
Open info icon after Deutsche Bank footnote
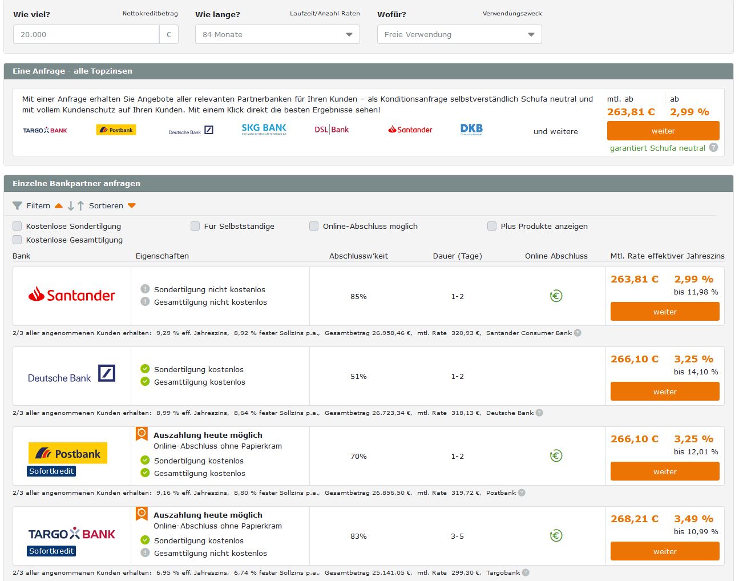[x=539, y=413]
